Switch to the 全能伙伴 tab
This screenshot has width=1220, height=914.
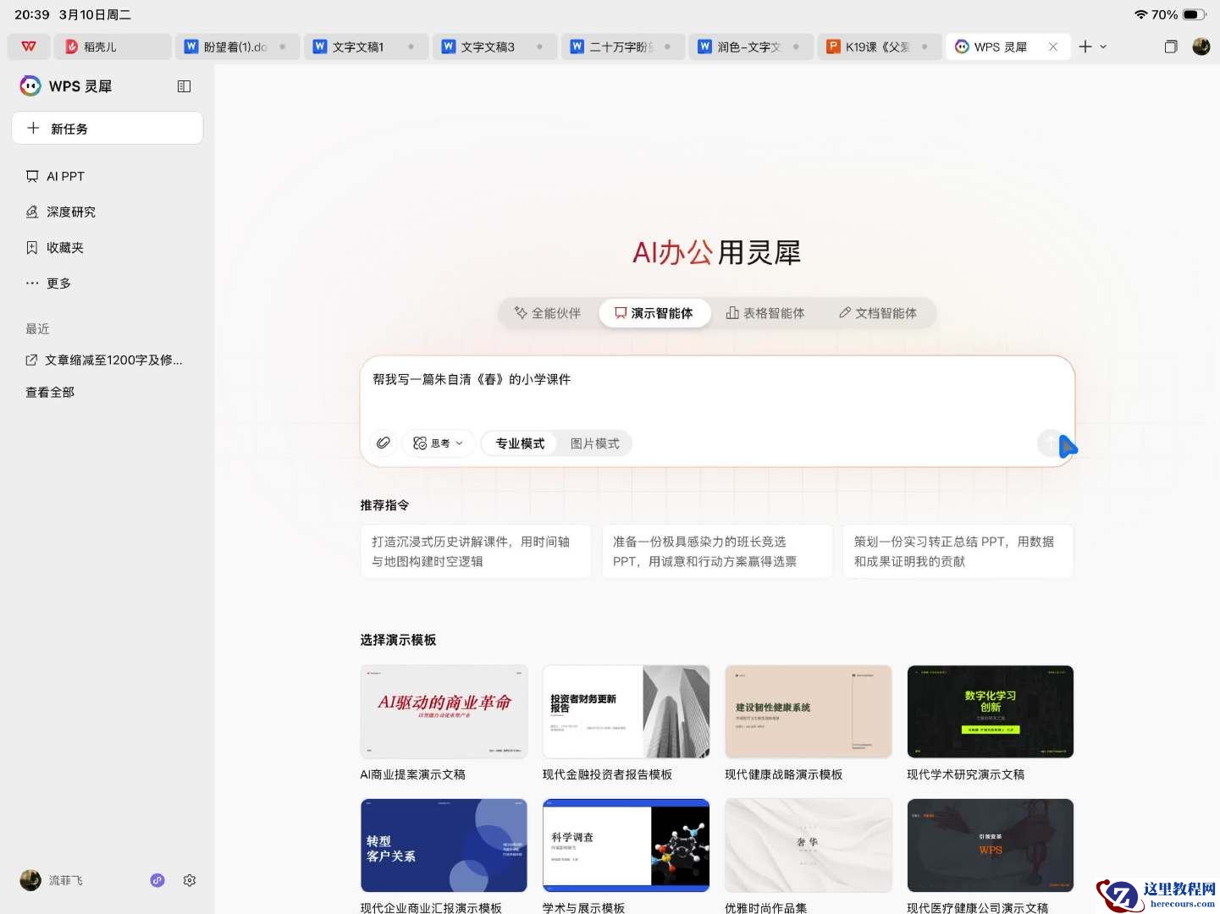tap(548, 313)
